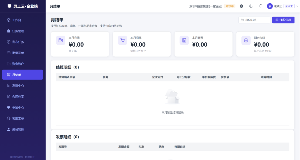Open 客服工单 in the sidebar
Image resolution: width=300 pixels, height=160 pixels.
22,119
